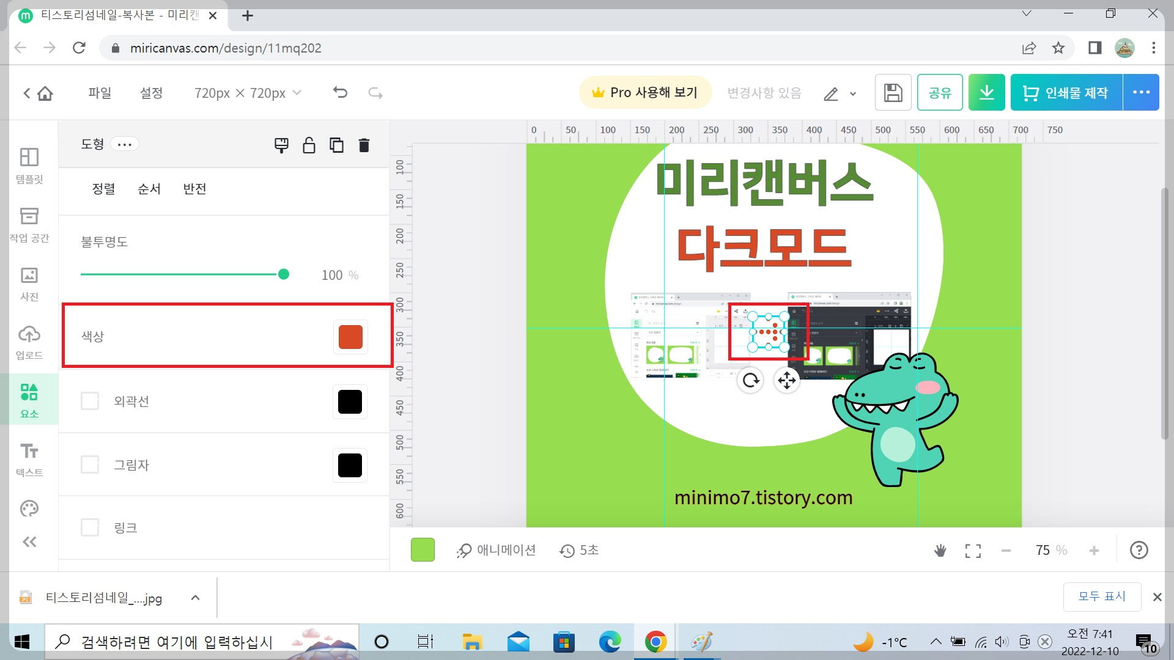Open the 작업 공간 workspace panel

[29, 225]
